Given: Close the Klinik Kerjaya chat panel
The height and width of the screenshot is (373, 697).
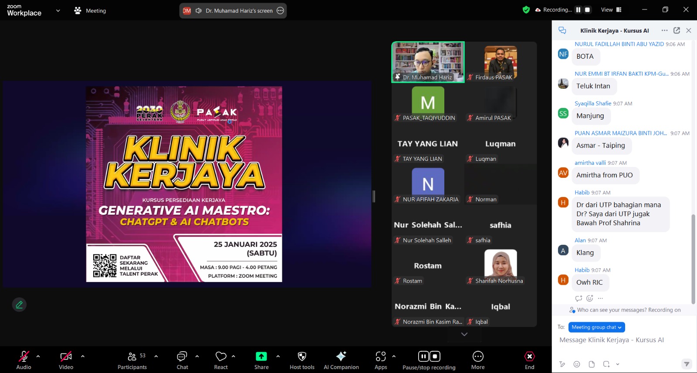Looking at the screenshot, I should pyautogui.click(x=688, y=30).
